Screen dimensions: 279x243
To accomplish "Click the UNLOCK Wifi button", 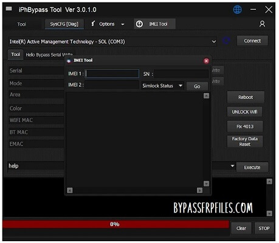I will pos(244,112).
